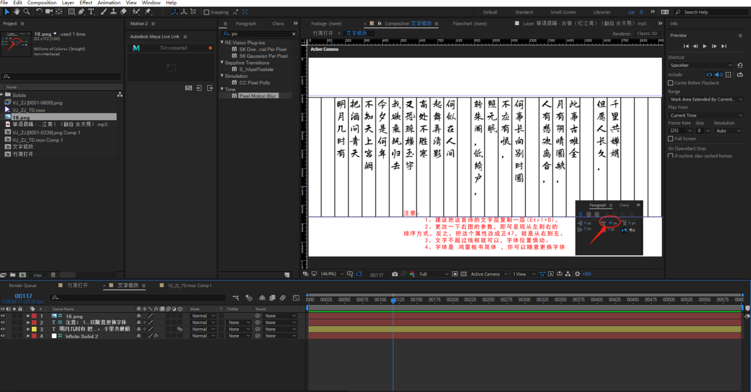Select the Hand tool
751x392 pixels.
(x=17, y=11)
